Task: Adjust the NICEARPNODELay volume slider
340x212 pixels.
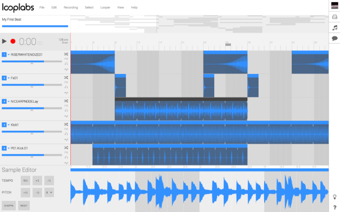Action: click(32, 108)
